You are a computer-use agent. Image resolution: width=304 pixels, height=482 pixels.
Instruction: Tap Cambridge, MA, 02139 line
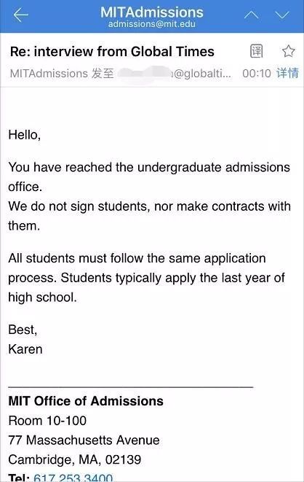pyautogui.click(x=75, y=459)
